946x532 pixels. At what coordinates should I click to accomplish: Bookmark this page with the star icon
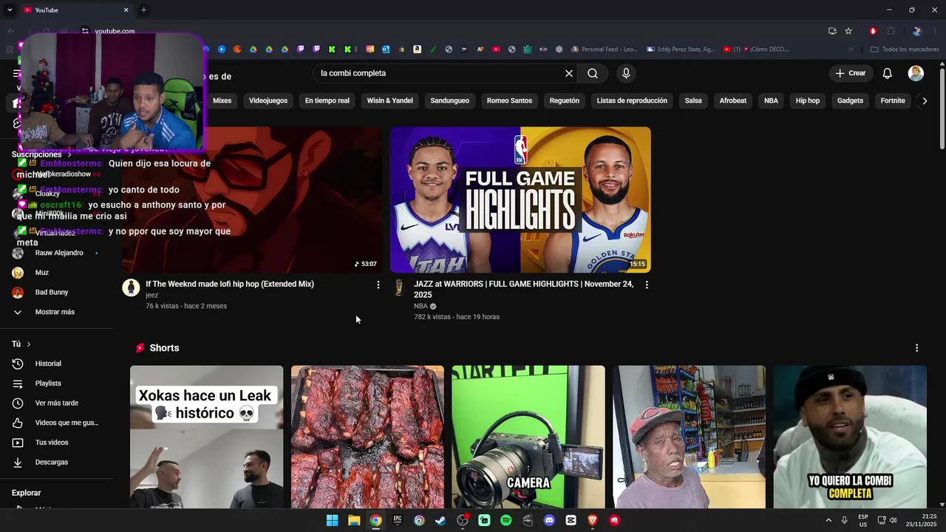848,31
